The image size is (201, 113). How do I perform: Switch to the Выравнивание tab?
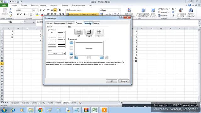click(60, 23)
